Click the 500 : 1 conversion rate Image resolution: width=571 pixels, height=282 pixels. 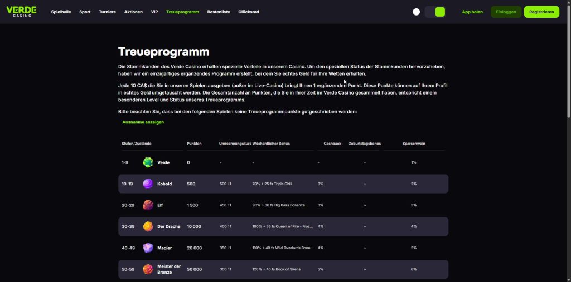tap(225, 184)
